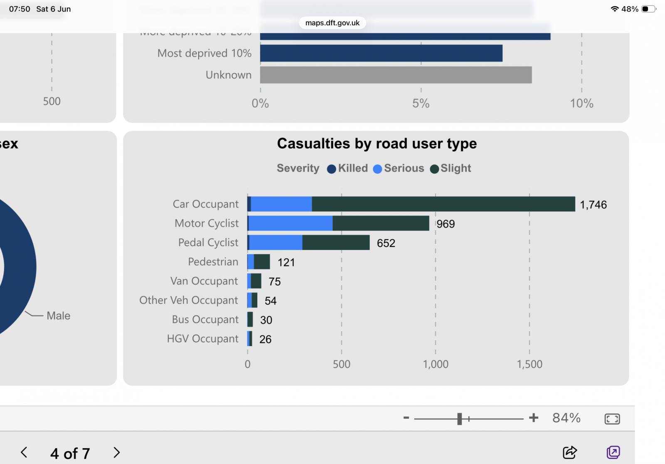The width and height of the screenshot is (665, 464).
Task: Toggle the Serious severity legend item
Action: tap(399, 168)
